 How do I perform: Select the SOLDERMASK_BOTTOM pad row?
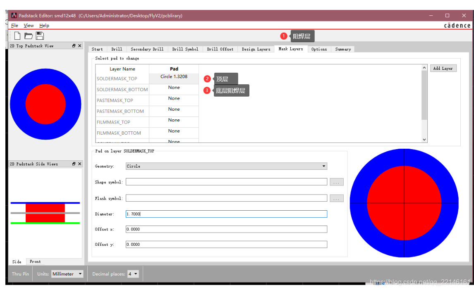pos(174,89)
